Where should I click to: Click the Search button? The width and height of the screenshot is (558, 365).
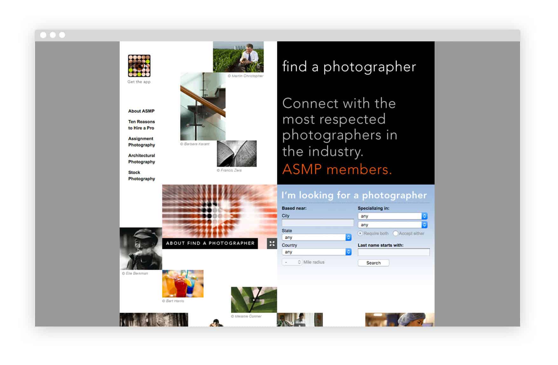click(x=373, y=263)
